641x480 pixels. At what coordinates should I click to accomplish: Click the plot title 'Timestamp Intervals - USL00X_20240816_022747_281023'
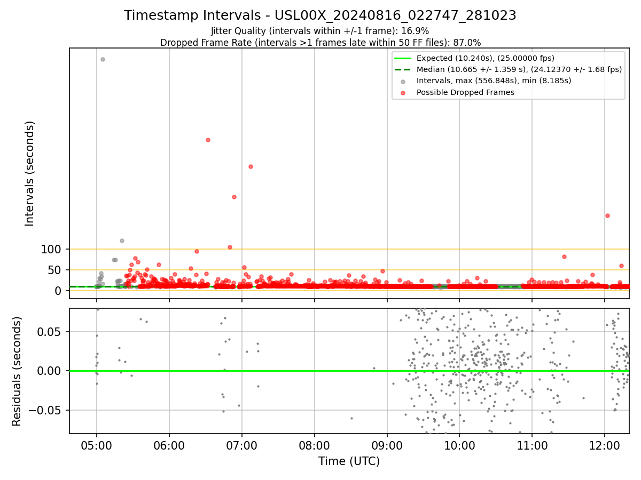pyautogui.click(x=320, y=15)
